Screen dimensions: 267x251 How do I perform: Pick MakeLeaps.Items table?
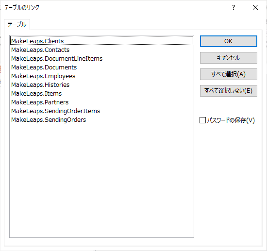(x=101, y=94)
